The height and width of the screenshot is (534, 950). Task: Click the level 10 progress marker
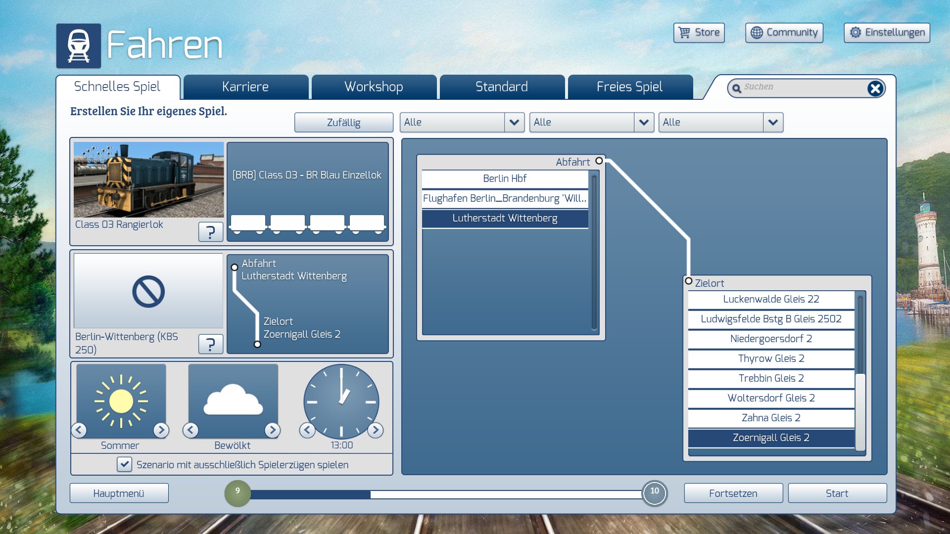[x=654, y=493]
